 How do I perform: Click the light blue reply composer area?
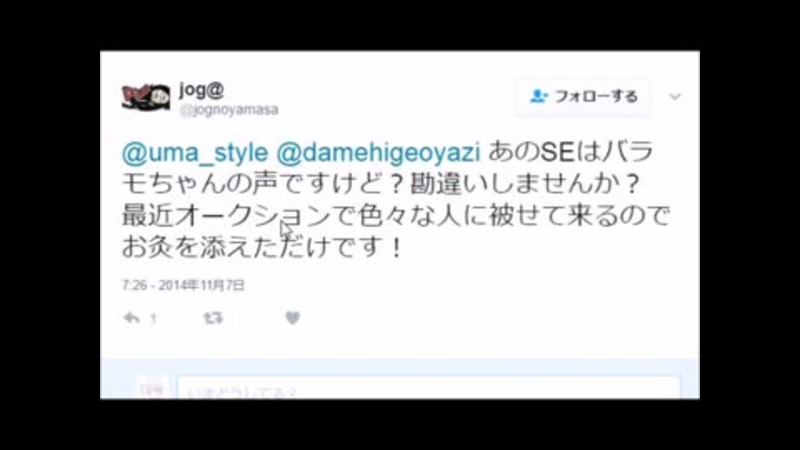click(x=400, y=379)
